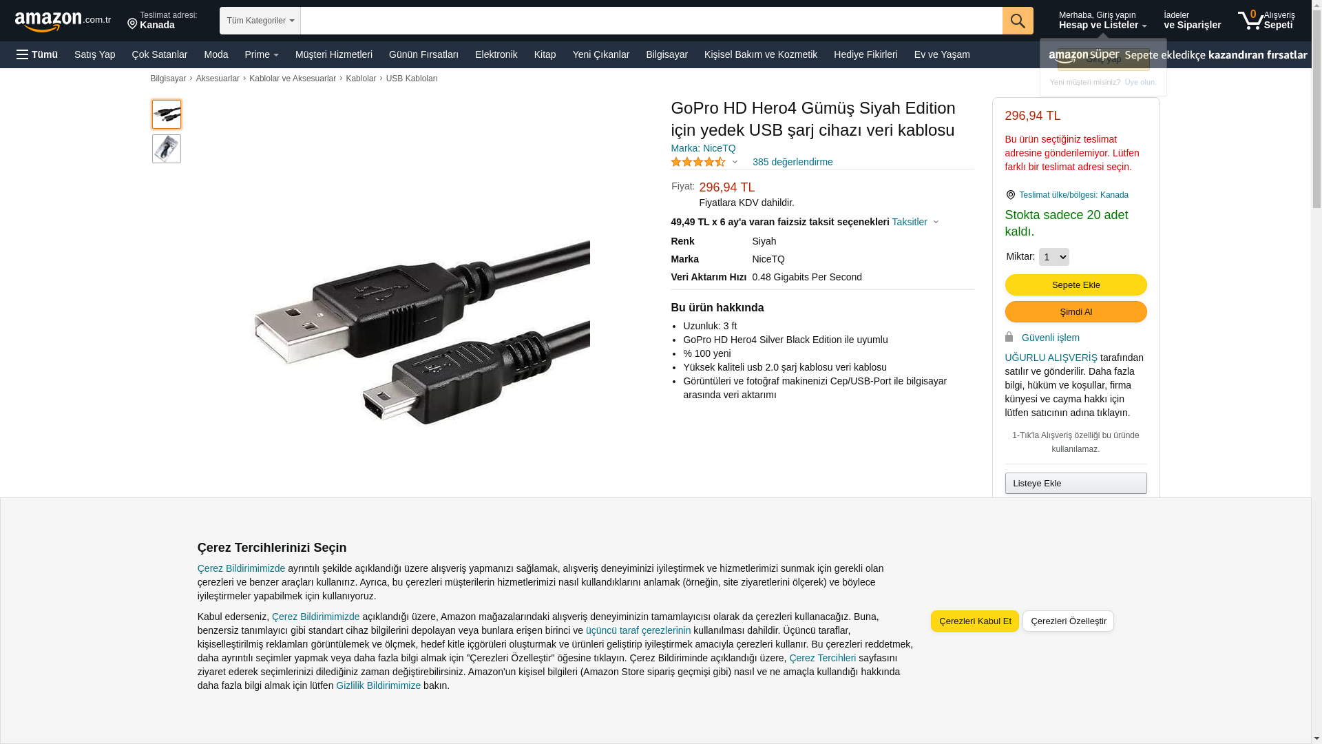Go to the Elektronik menu item

pos(496,54)
